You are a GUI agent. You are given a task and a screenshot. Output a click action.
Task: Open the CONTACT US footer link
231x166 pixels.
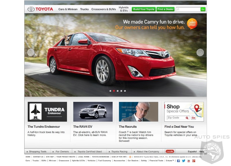click(38, 157)
